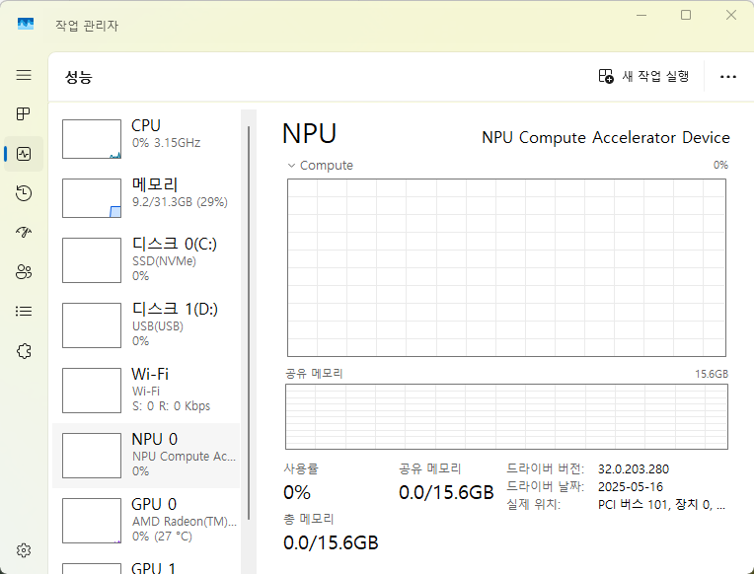Select 디스크 1(D:) USB performance item
Viewport: 754px width, 574px height.
click(x=148, y=323)
